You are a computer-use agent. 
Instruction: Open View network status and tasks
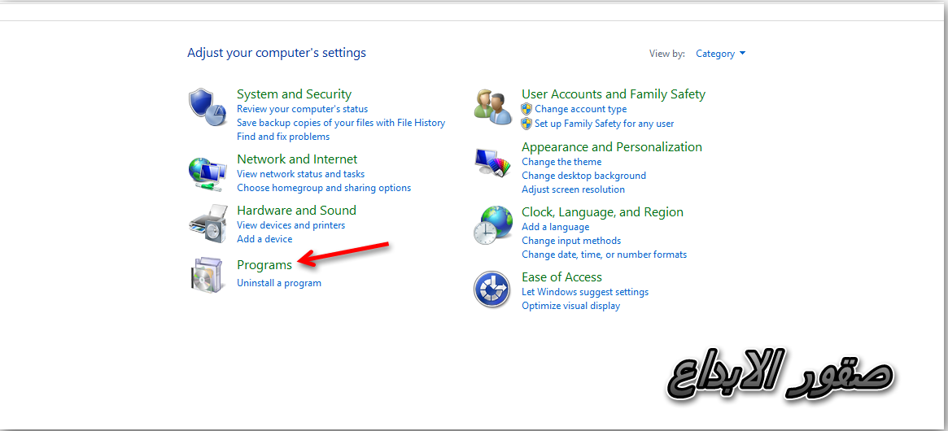tap(300, 174)
